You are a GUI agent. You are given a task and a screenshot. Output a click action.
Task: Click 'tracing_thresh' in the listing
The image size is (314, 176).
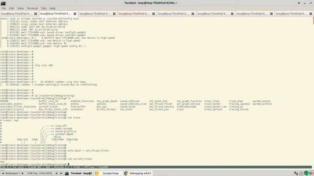(239, 110)
